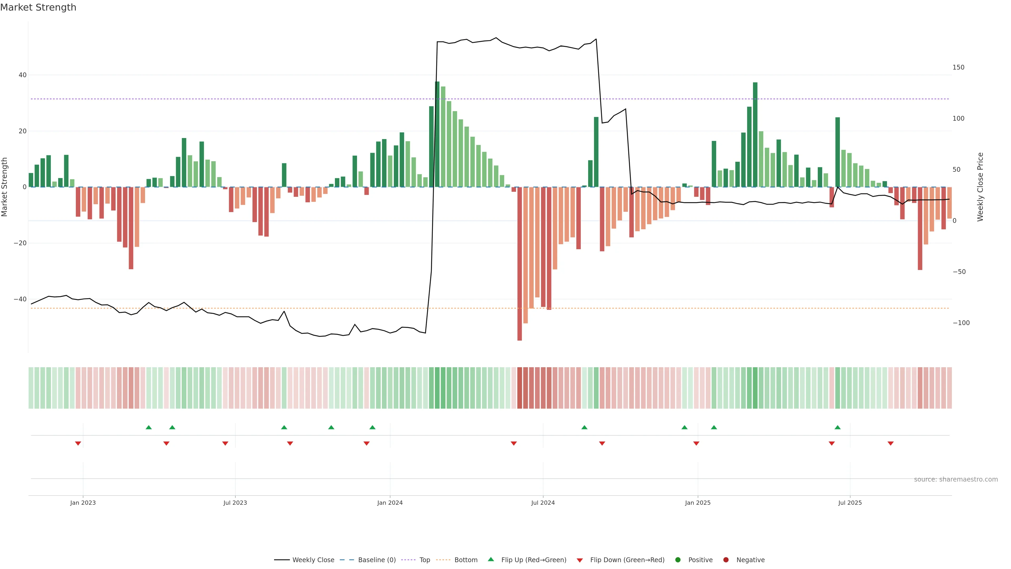Click the green Flip Up legend triangle

click(490, 560)
